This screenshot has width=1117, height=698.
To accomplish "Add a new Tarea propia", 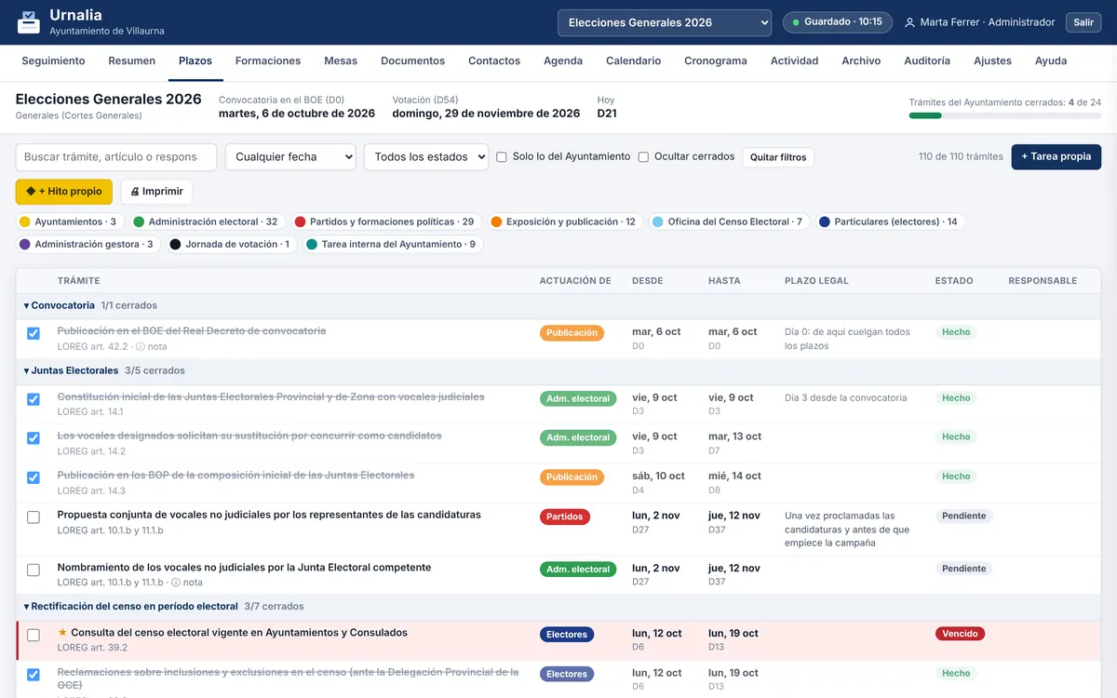I will pyautogui.click(x=1056, y=156).
